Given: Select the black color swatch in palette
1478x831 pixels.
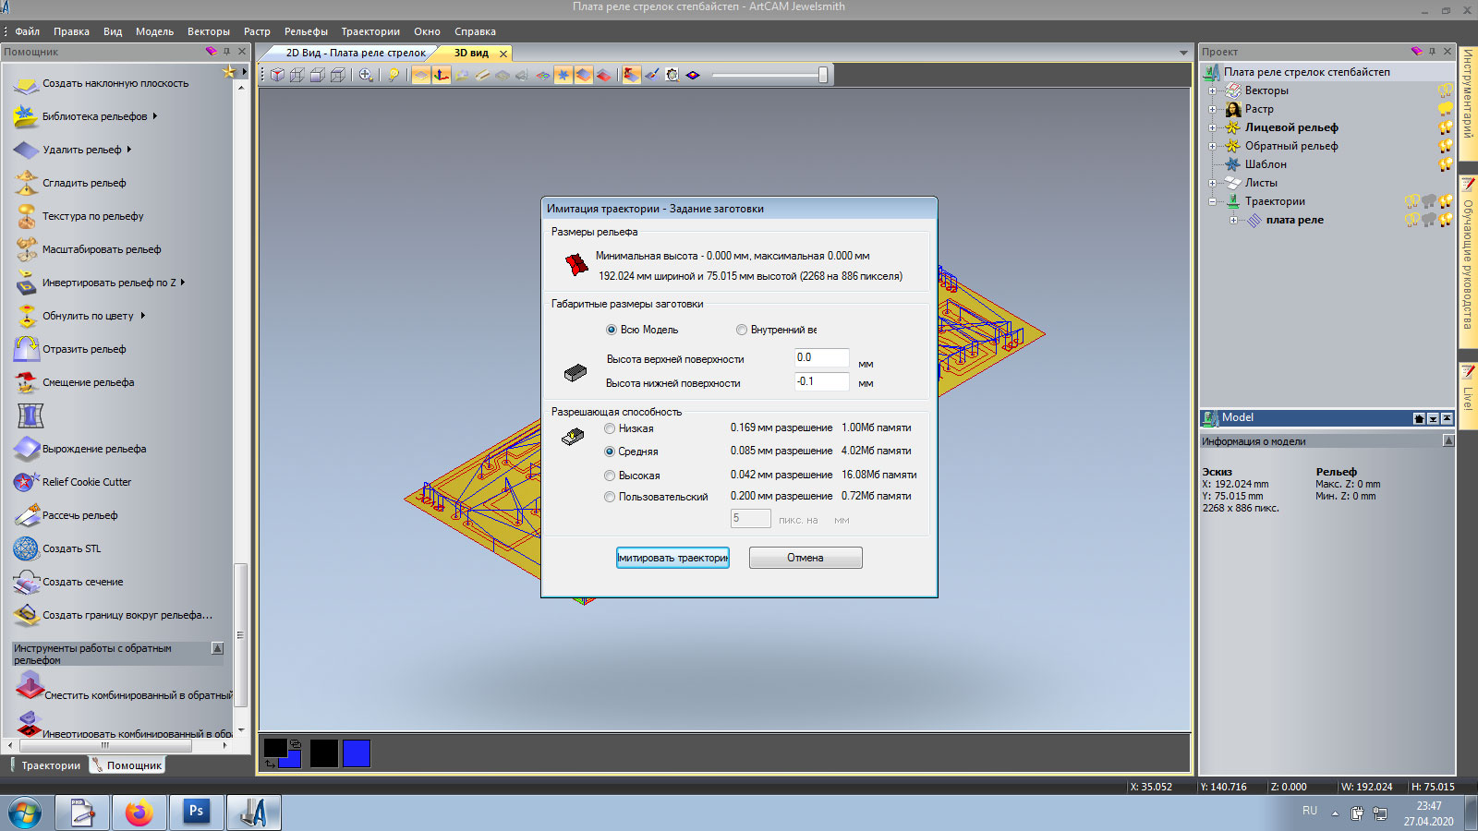Looking at the screenshot, I should pyautogui.click(x=324, y=753).
